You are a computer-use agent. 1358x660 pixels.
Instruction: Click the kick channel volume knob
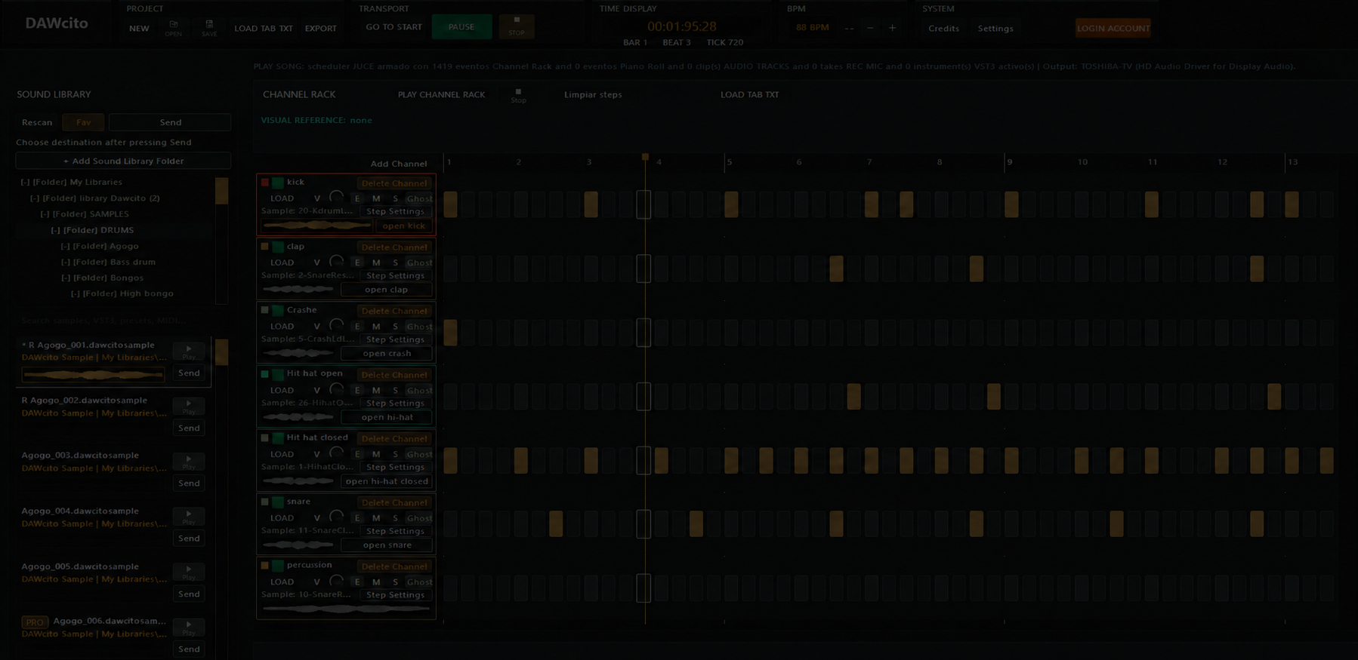coord(336,198)
